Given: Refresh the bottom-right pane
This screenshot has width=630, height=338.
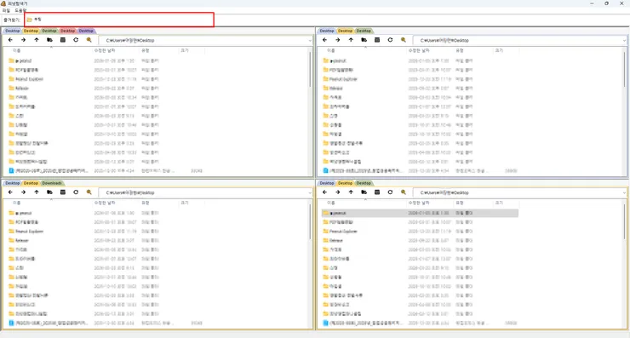Looking at the screenshot, I should (390, 192).
